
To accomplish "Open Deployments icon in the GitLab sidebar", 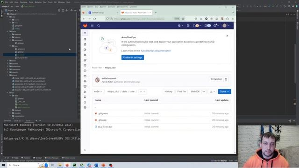I will pos(85,70).
